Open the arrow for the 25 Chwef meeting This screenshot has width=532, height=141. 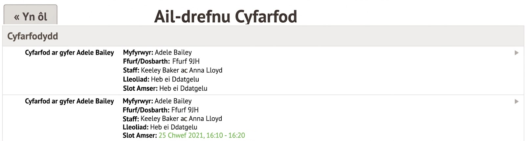pyautogui.click(x=516, y=102)
